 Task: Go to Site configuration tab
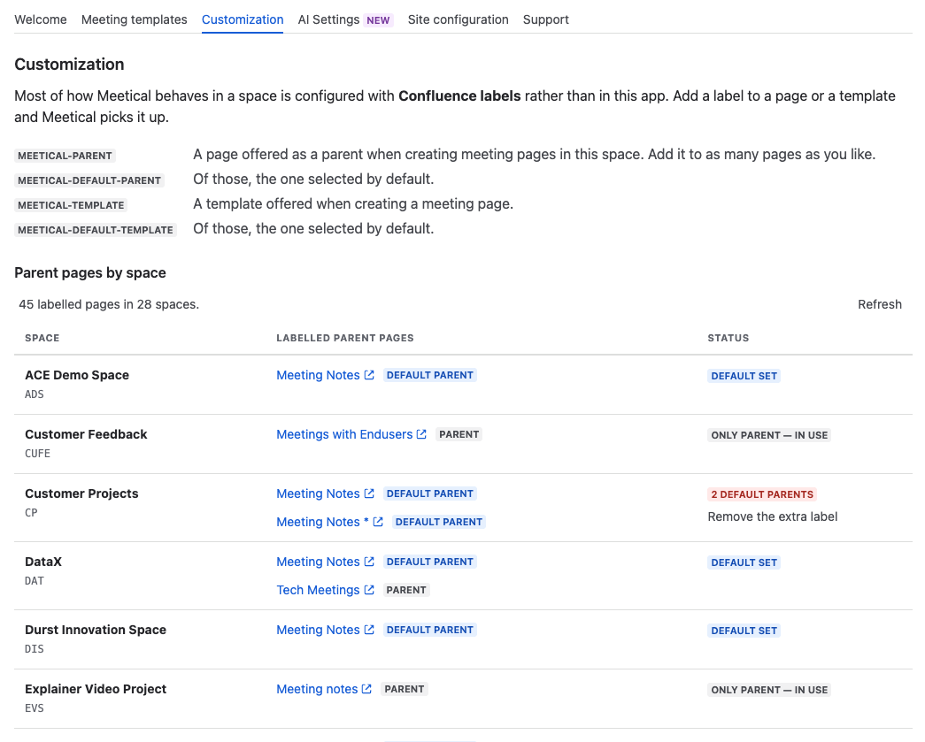pos(458,19)
